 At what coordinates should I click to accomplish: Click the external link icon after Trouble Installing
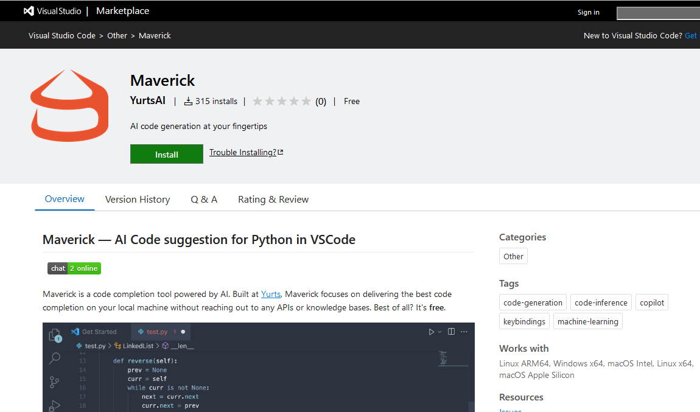280,152
